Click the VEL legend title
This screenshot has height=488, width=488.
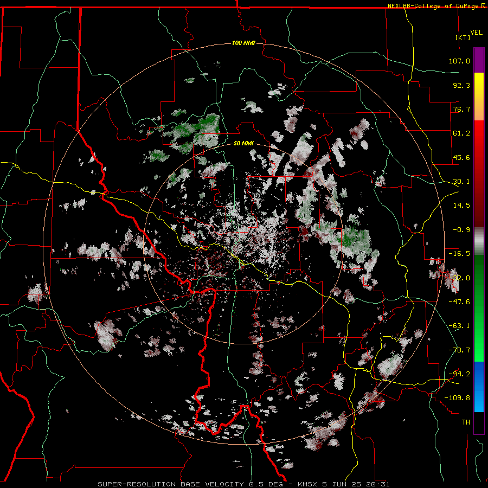(477, 33)
